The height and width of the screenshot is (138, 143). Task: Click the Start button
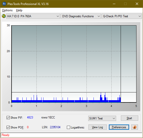[x=129, y=118]
